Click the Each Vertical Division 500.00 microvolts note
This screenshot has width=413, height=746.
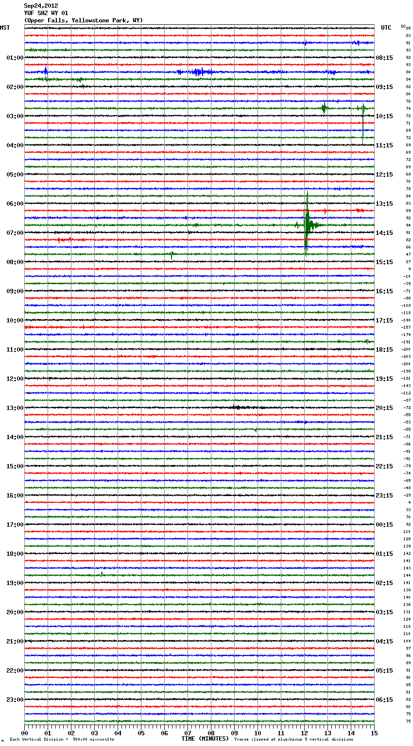tap(62, 740)
